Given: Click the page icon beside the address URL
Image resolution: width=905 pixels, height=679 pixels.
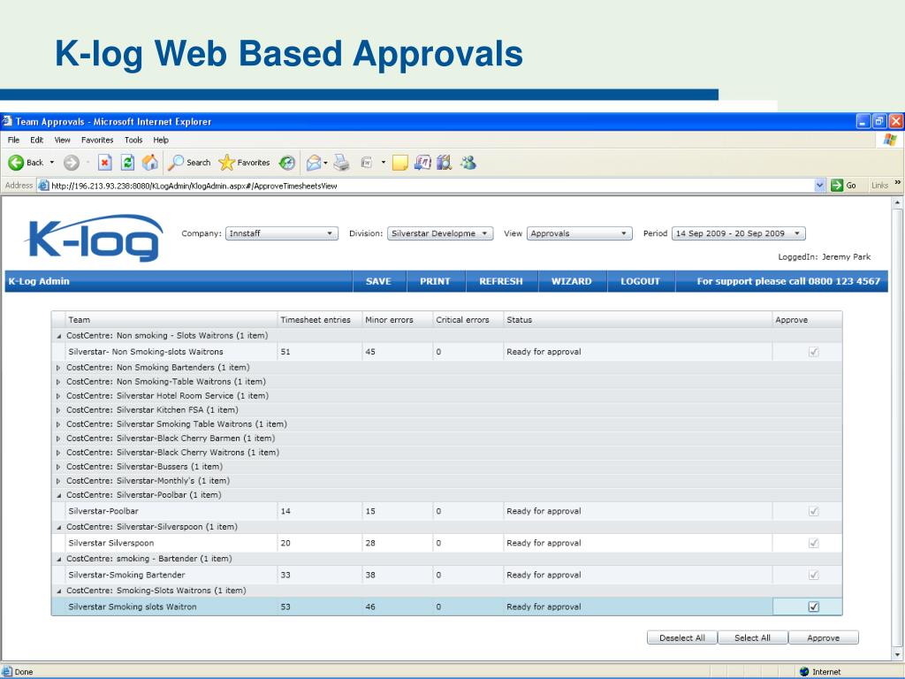Looking at the screenshot, I should coord(43,186).
